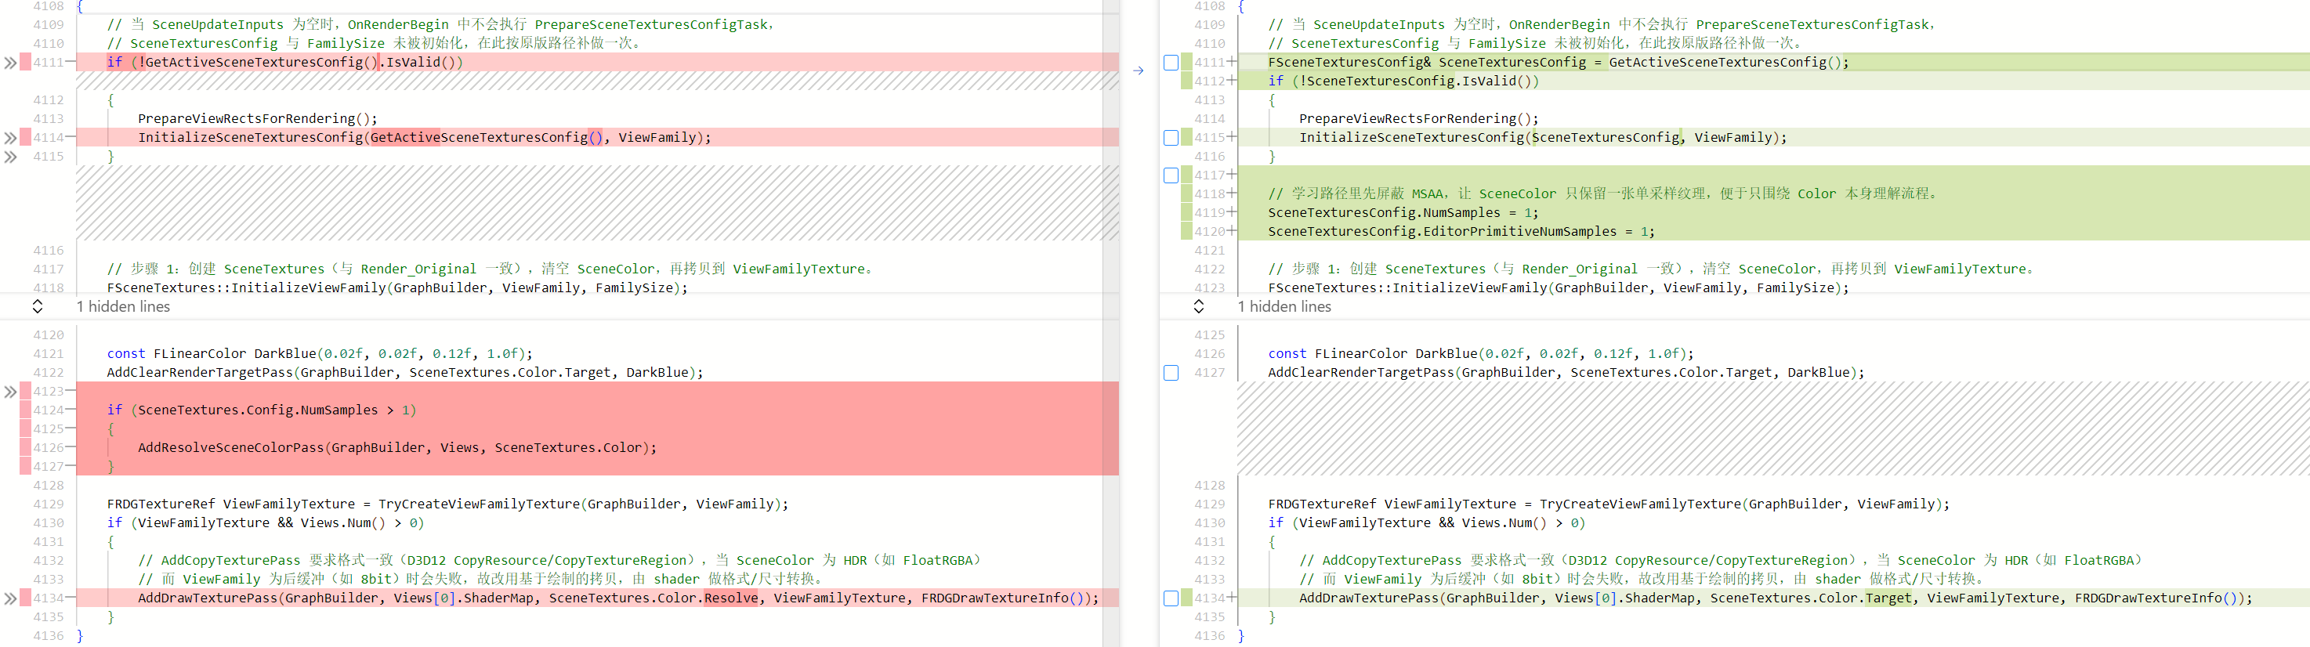Click 'SceneTexturesConfig.NumSamples = 1;' on right

coord(1403,212)
